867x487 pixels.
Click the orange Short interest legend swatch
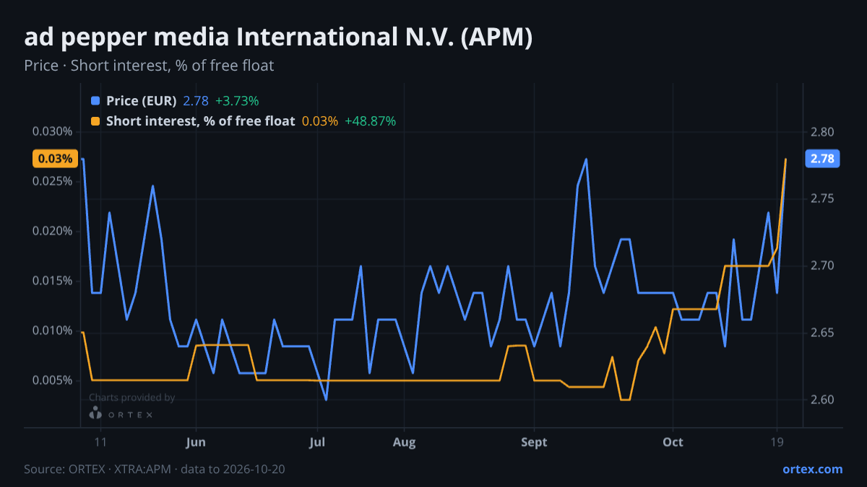[95, 121]
